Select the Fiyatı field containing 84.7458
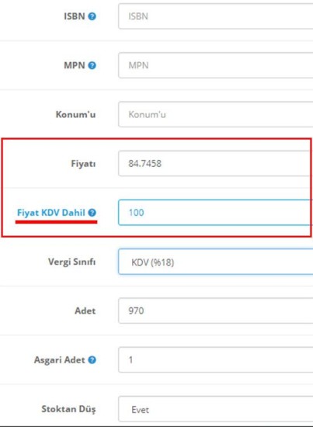This screenshot has width=313, height=427. point(215,163)
